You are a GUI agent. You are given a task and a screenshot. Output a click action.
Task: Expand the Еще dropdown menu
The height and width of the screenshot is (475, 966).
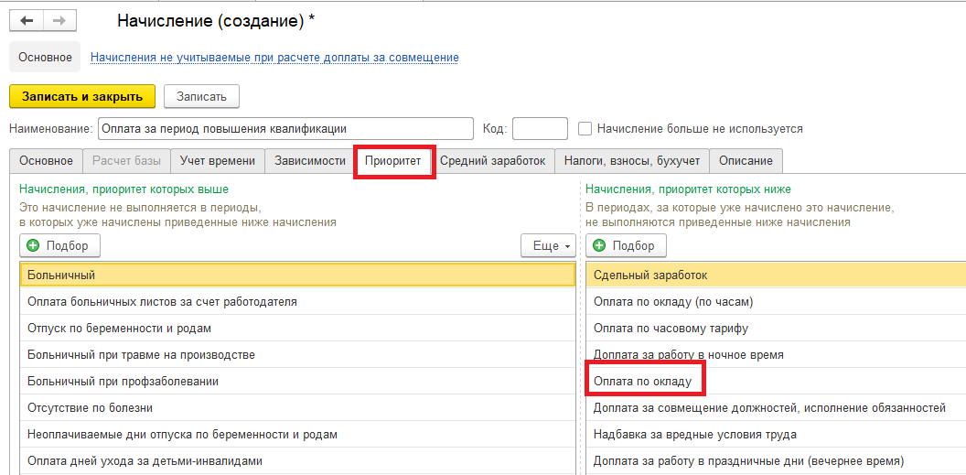tap(548, 246)
